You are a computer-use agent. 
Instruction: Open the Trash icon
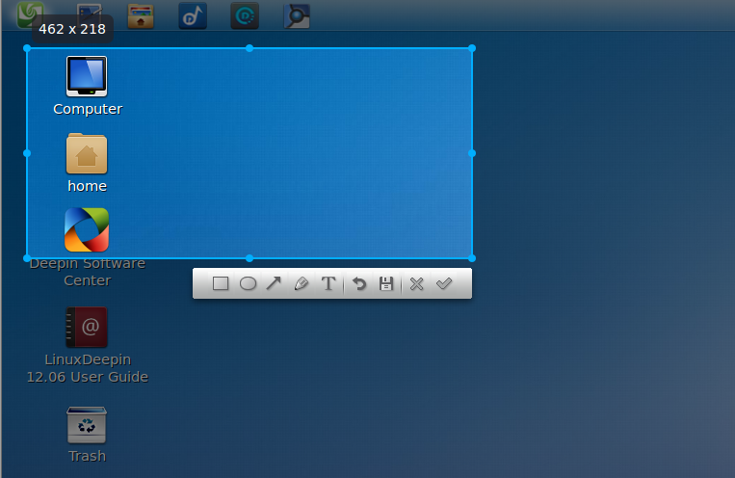pos(87,425)
